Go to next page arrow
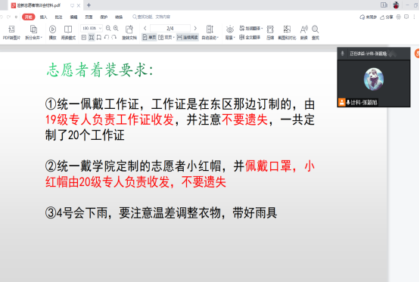Viewport: 420px width, 282px height. click(x=195, y=28)
